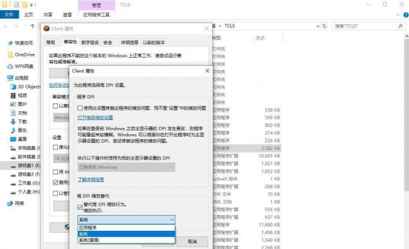Viewport: 409px width, 249px height.
Task: Expand the ribbon chevron near help
Action: point(398,15)
